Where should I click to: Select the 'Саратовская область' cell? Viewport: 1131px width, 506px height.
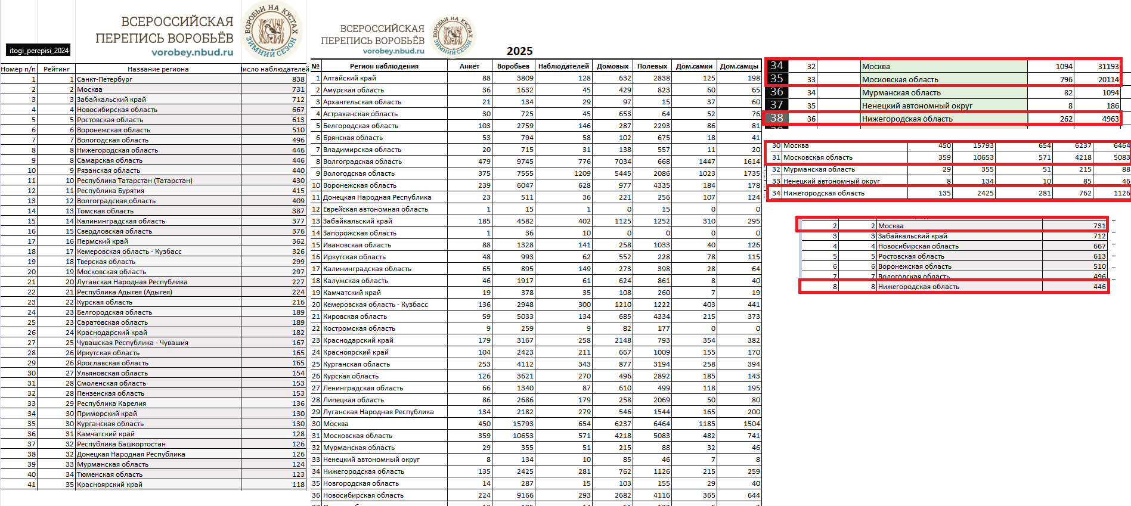(158, 322)
